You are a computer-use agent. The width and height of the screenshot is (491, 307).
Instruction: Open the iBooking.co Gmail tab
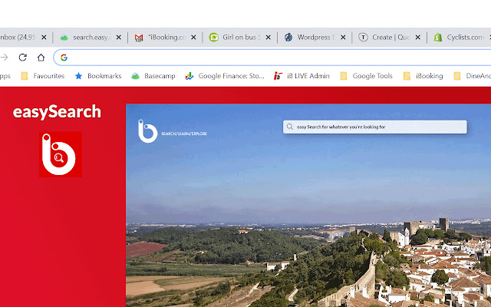click(166, 38)
